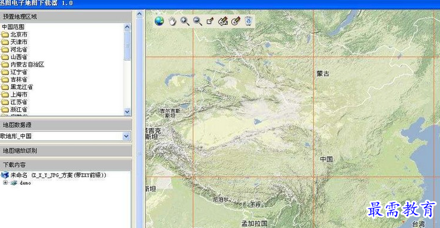The width and height of the screenshot is (440, 228).
Task: Select the zoom in magnifier tool
Action: click(x=185, y=21)
